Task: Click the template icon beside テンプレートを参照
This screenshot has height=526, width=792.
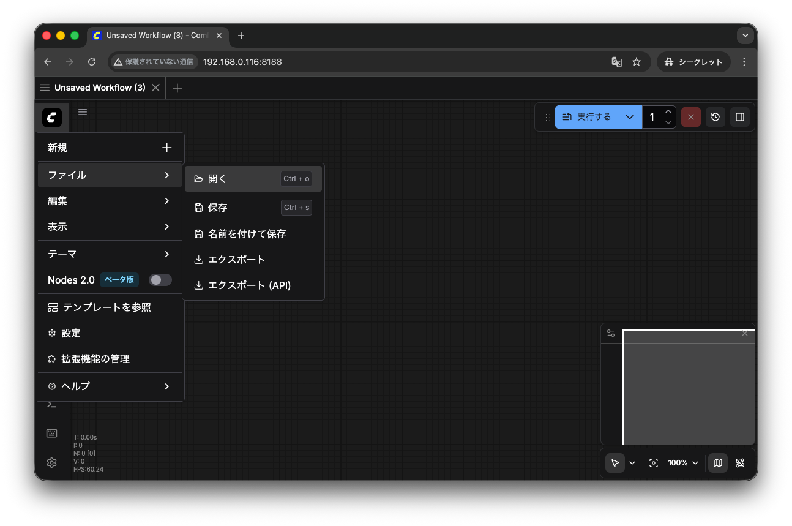Action: [53, 307]
